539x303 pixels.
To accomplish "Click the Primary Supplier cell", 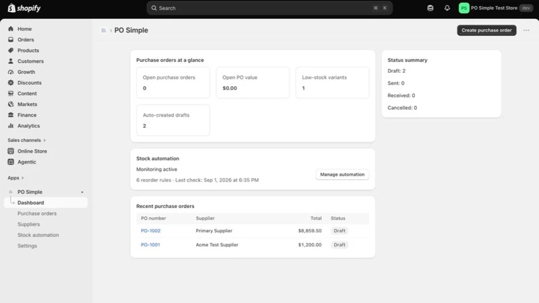I will tap(214, 231).
